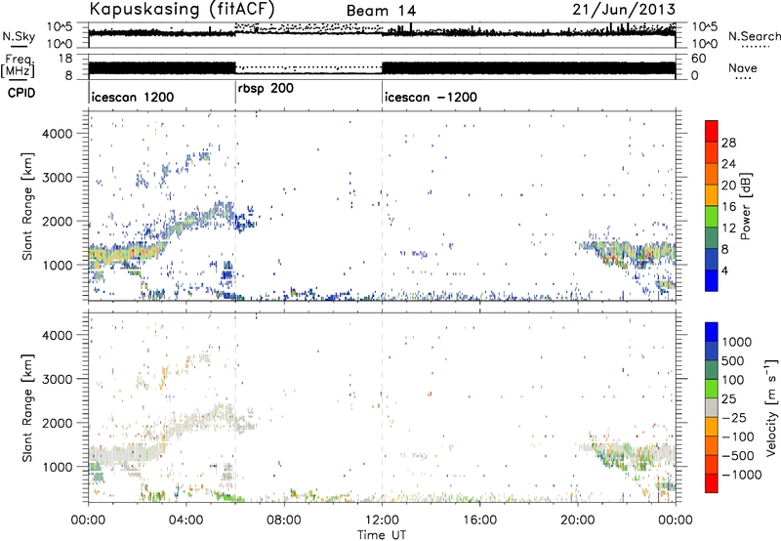Screen dimensions: 781x541
Task: Click the Power [dB] colorbar label
Action: pyautogui.click(x=746, y=206)
